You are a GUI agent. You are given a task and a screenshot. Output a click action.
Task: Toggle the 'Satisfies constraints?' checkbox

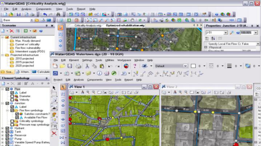tap(17, 114)
